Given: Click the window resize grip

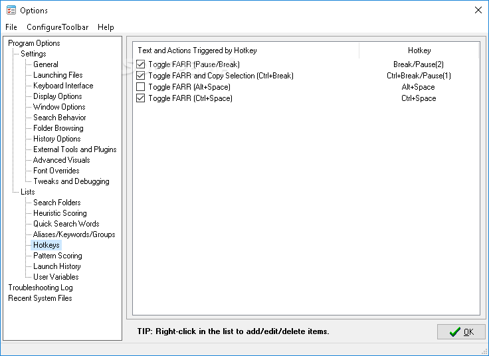Looking at the screenshot, I should click(484, 351).
